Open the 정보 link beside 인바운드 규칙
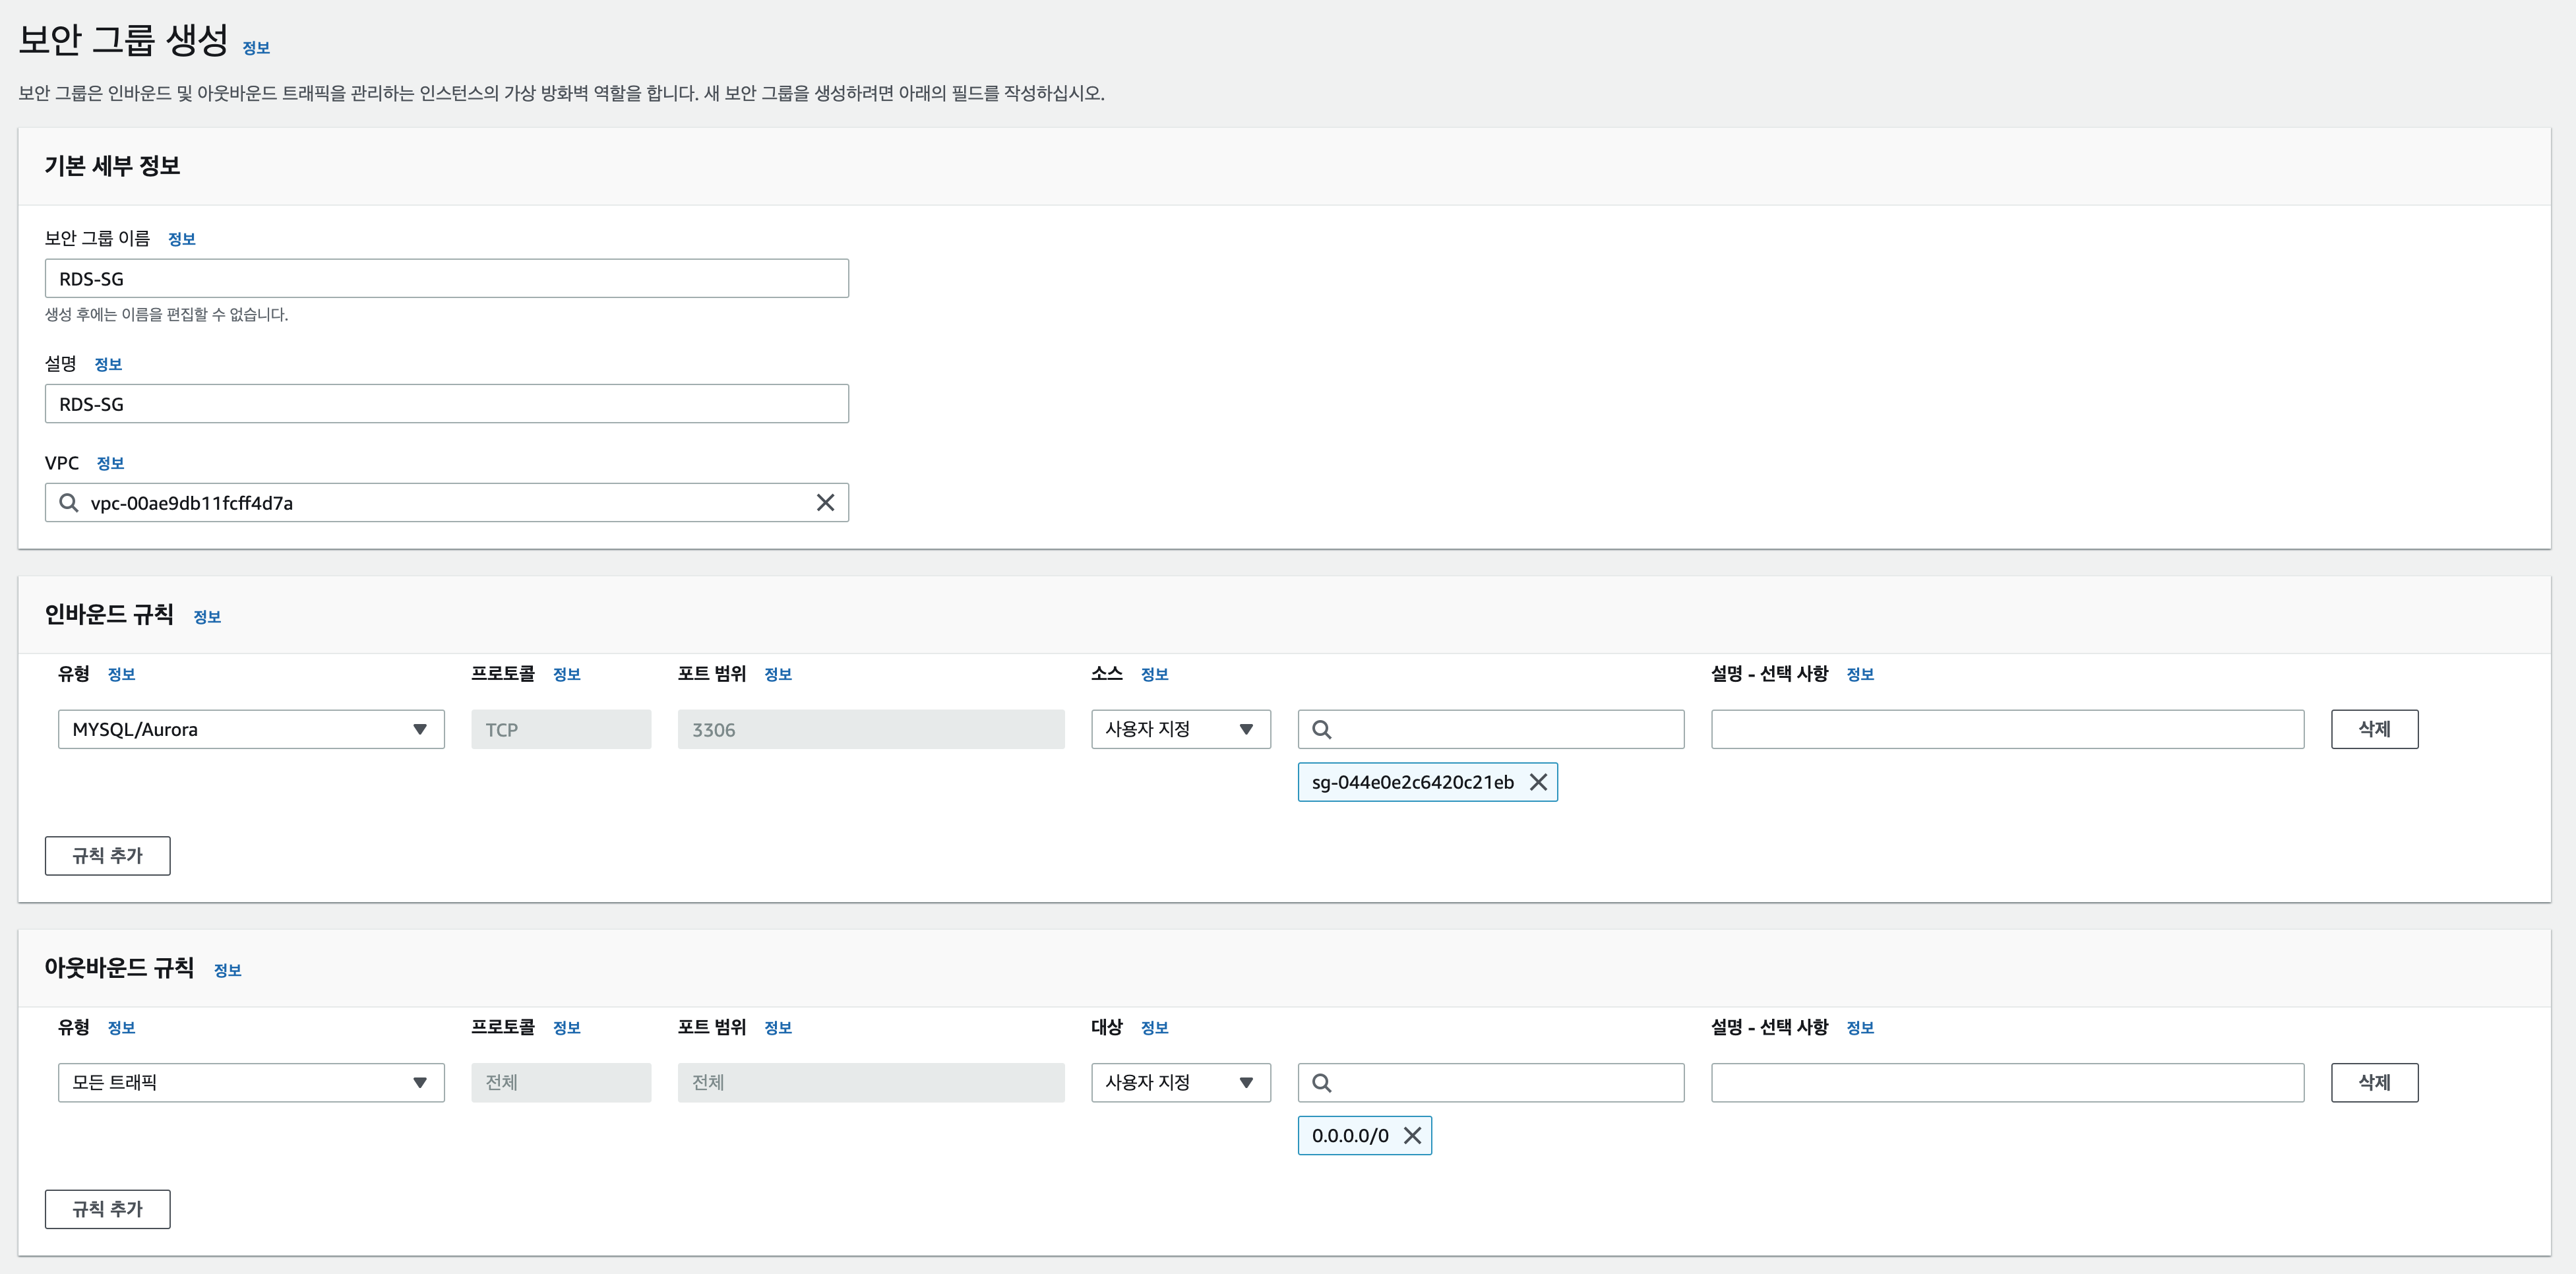Viewport: 2576px width, 1274px height. pos(207,617)
